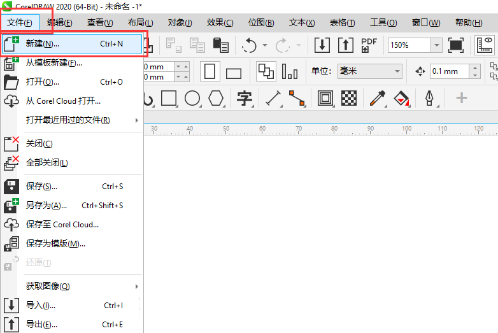Click the Export toolbar icon
The image size is (498, 333).
pyautogui.click(x=346, y=45)
